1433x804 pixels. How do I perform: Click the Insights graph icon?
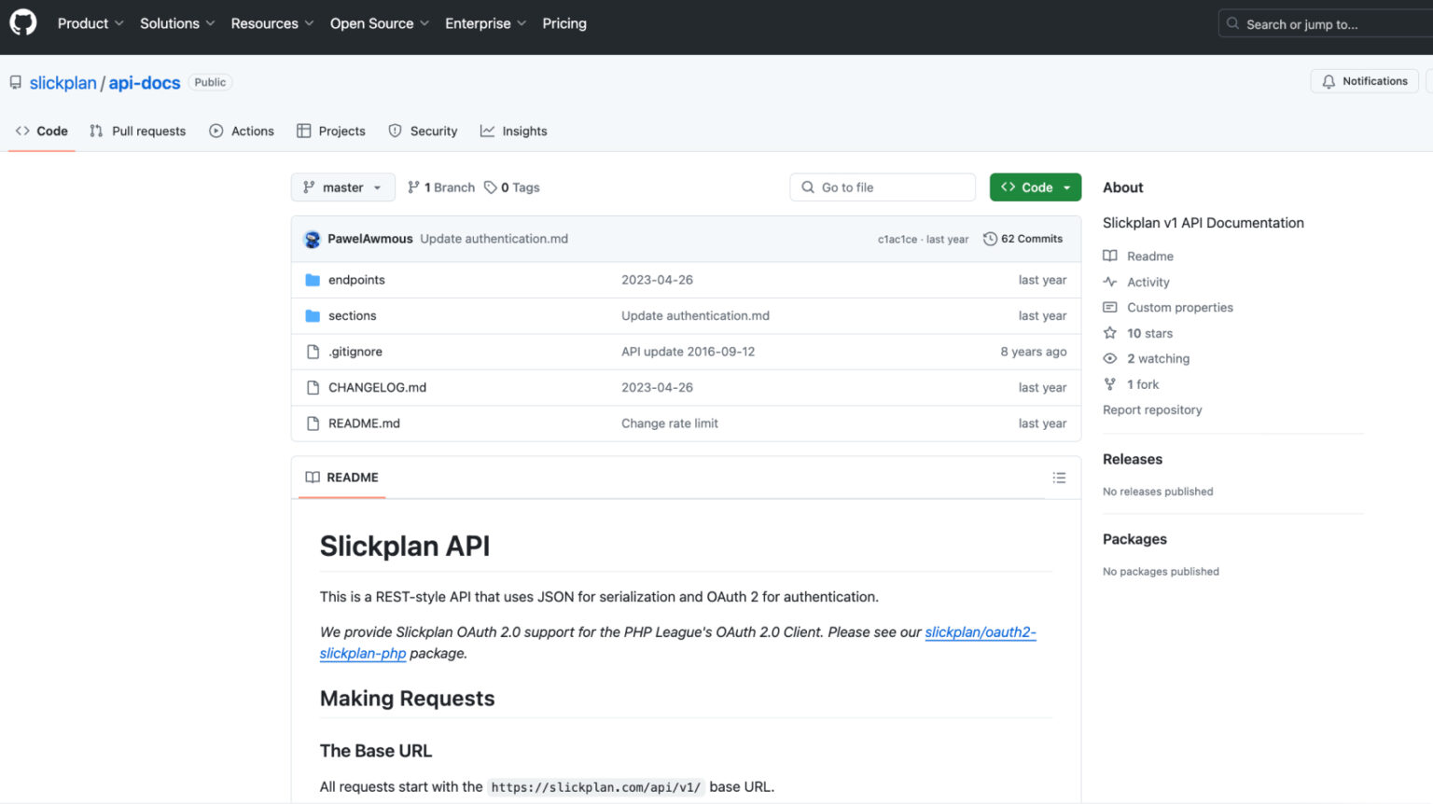coord(486,131)
